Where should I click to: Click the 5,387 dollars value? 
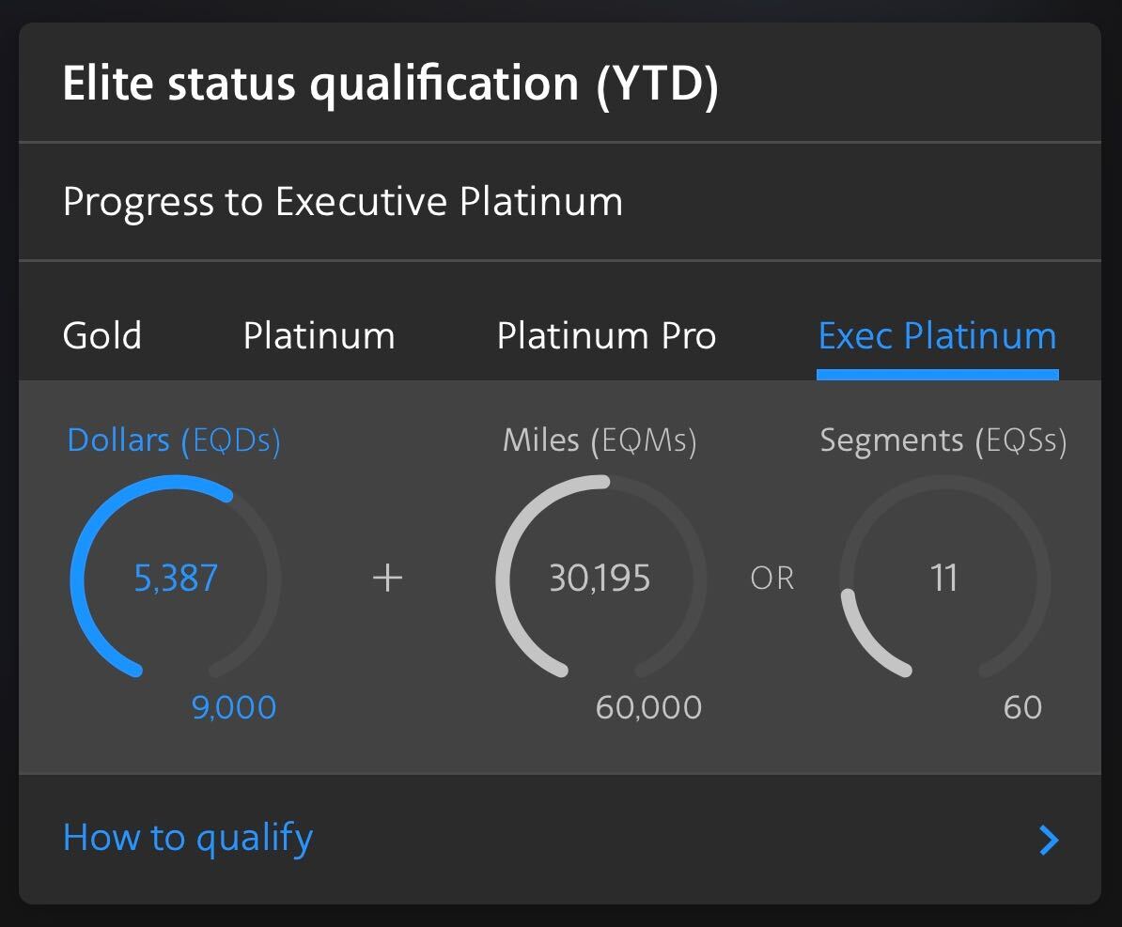176,579
